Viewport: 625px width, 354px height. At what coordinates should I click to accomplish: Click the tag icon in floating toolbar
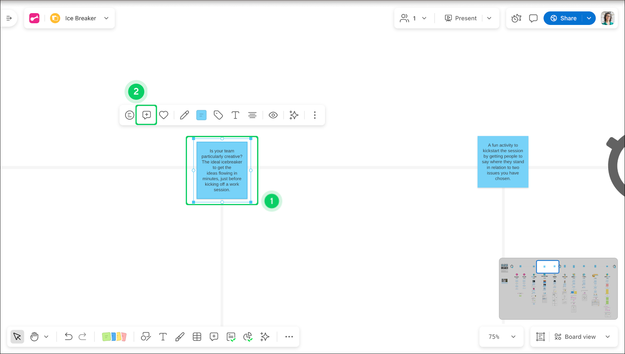(x=218, y=115)
